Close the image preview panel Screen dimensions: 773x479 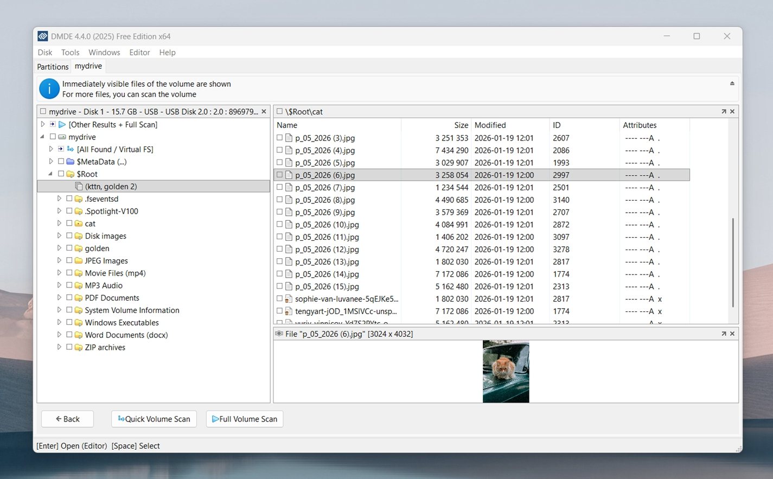coord(732,334)
